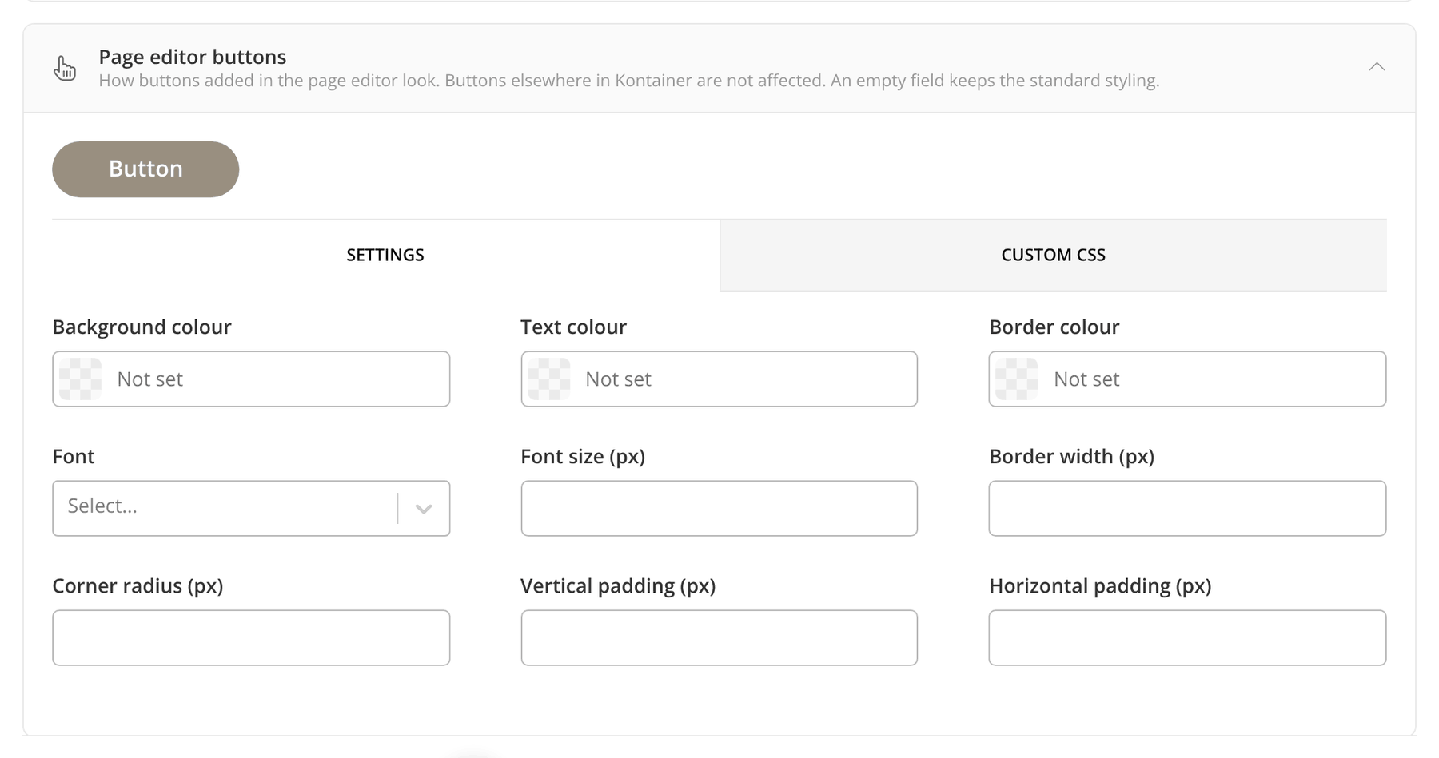Focus the Vertical padding (px) field
The image size is (1439, 758).
719,637
